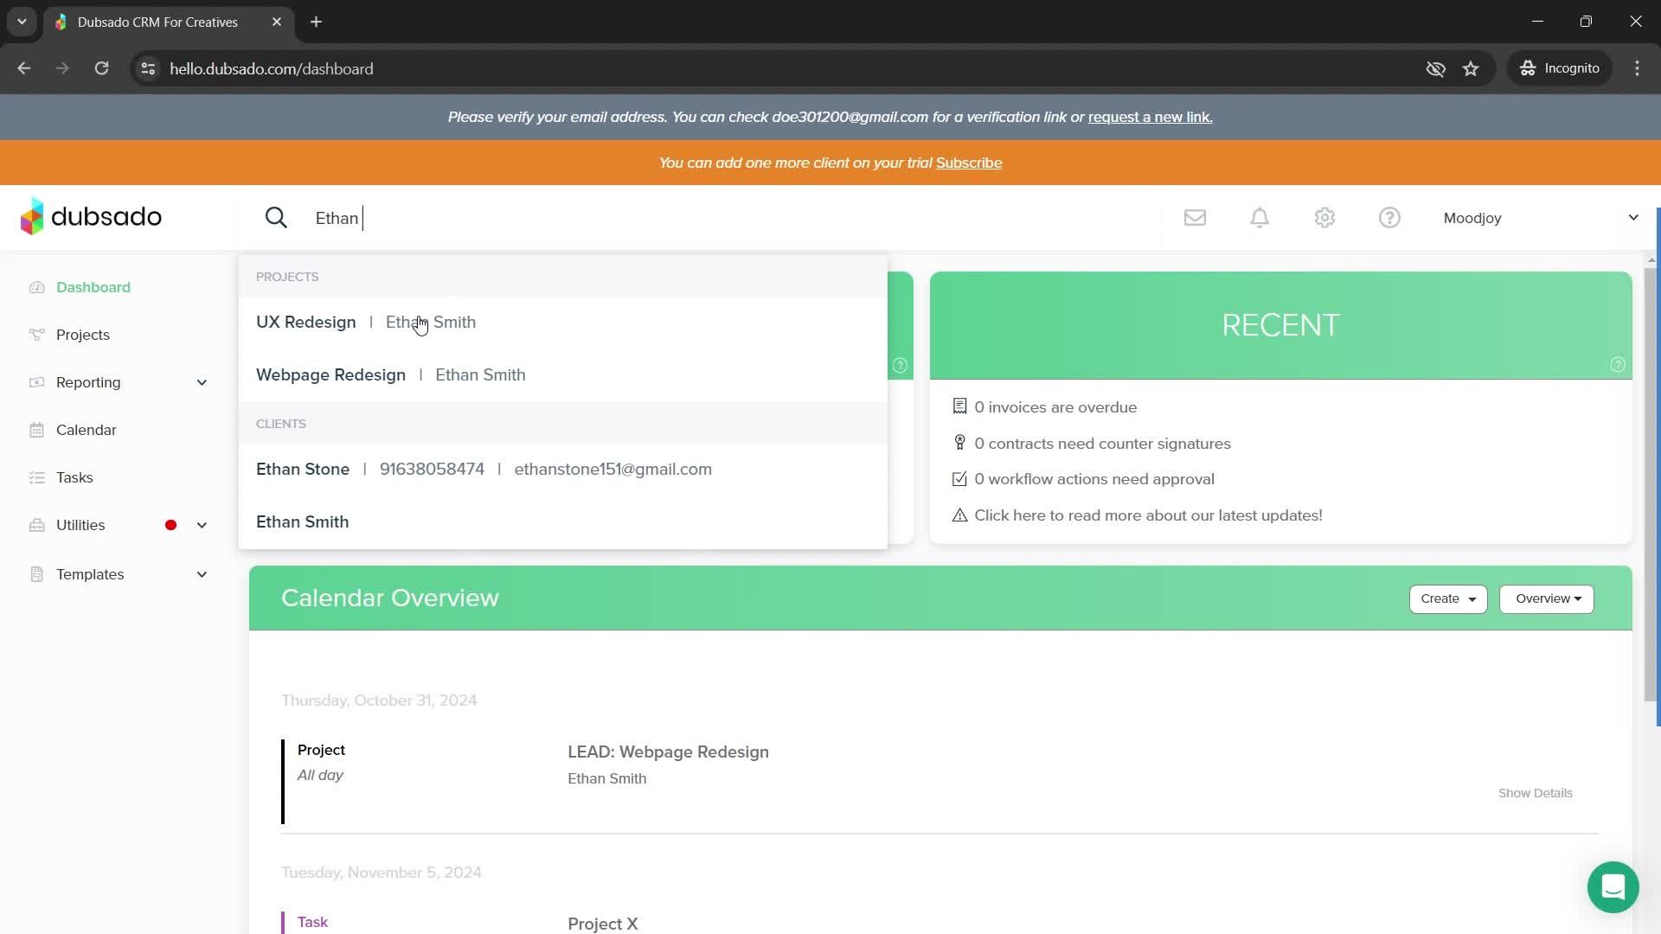Image resolution: width=1661 pixels, height=934 pixels.
Task: Go to Dashboard in sidebar
Action: [93, 287]
